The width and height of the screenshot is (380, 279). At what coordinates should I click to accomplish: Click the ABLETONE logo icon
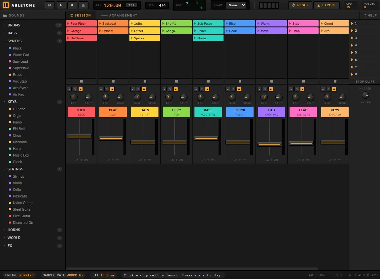(6, 5)
